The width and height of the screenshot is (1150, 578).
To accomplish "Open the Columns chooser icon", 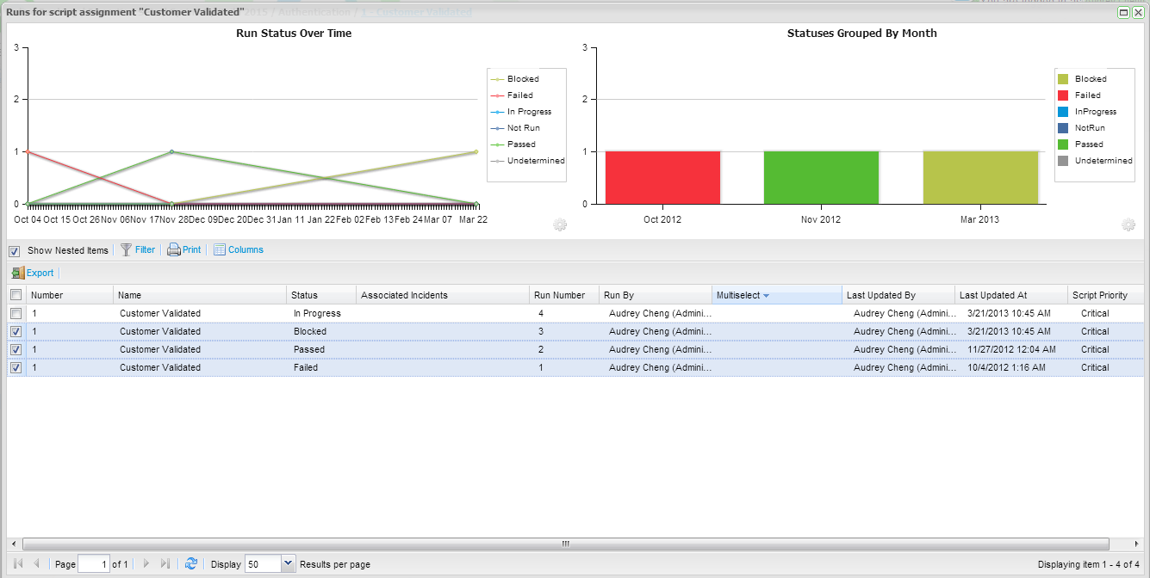I will 220,250.
